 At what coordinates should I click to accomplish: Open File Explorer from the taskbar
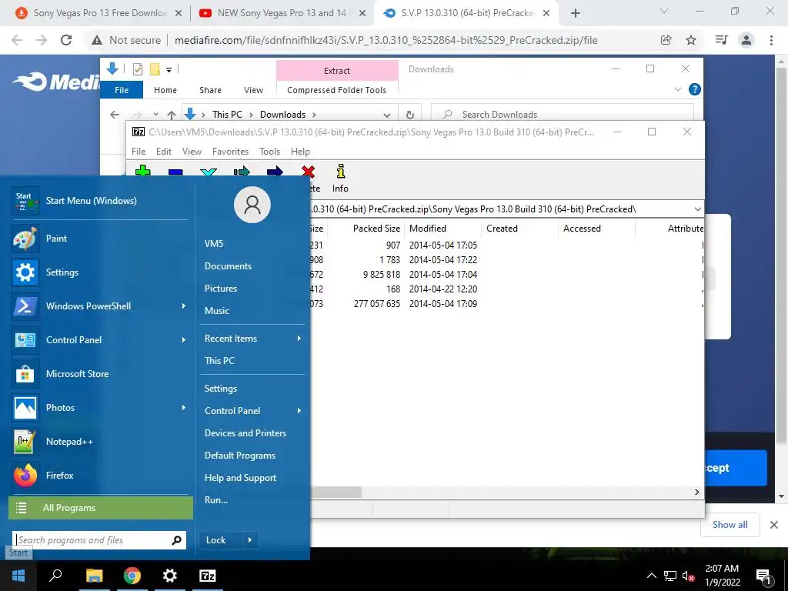pos(94,576)
